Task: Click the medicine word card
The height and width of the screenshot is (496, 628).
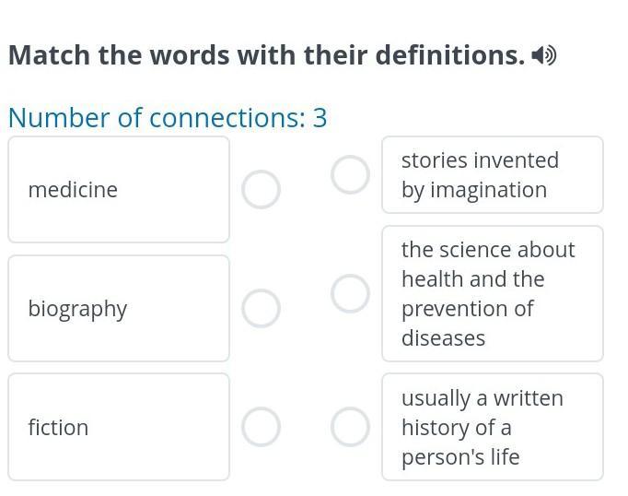Action: coord(119,190)
